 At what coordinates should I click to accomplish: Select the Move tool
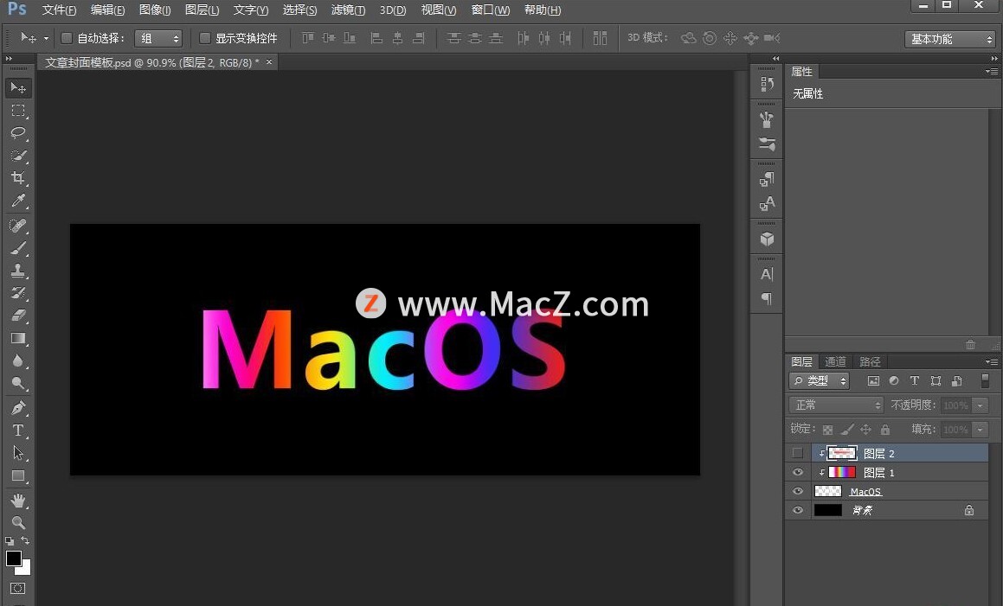point(18,87)
